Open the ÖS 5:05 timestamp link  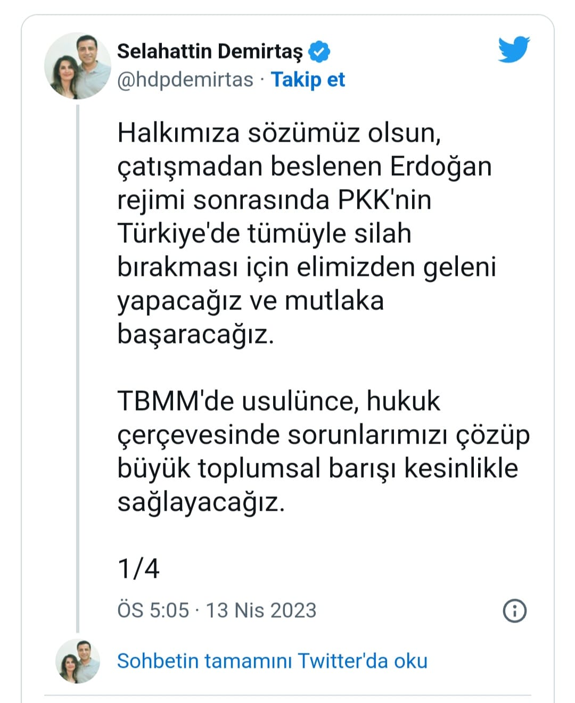(x=153, y=610)
